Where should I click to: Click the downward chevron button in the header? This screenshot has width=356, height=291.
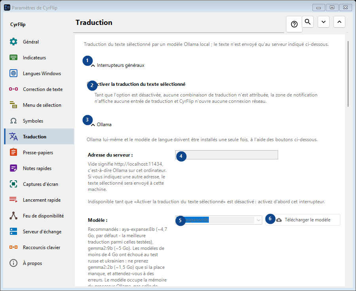[x=324, y=22]
